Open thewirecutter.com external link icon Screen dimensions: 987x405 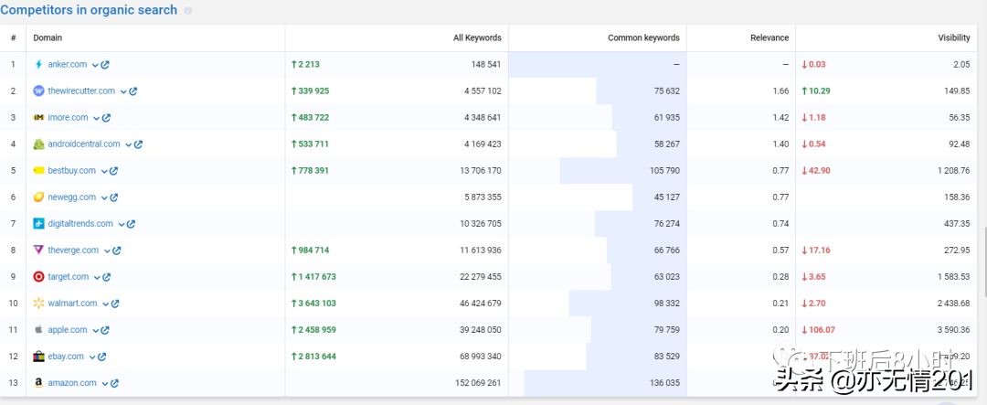coord(133,91)
